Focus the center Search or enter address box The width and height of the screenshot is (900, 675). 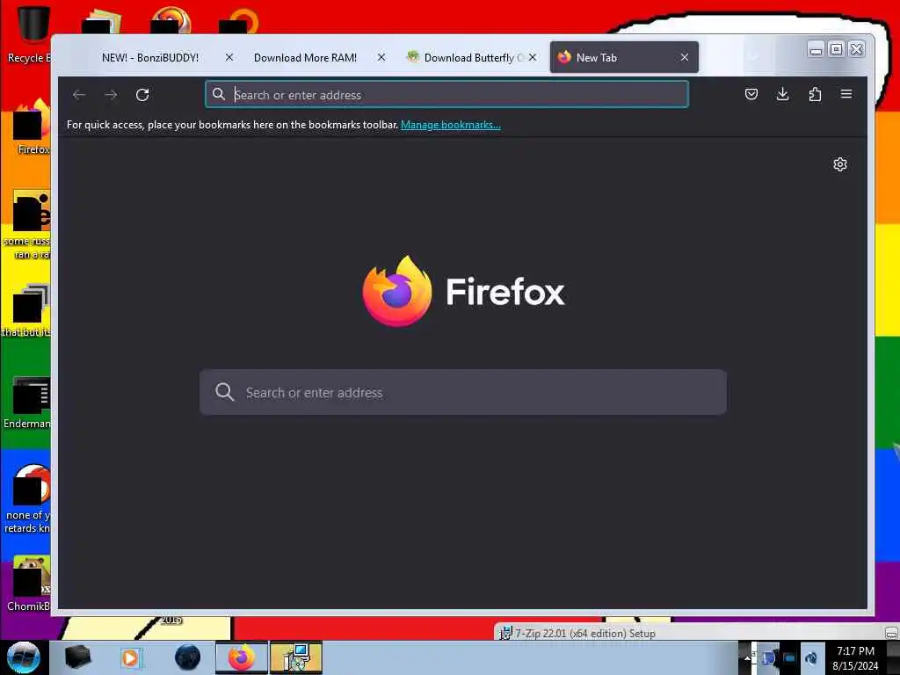[x=463, y=392]
